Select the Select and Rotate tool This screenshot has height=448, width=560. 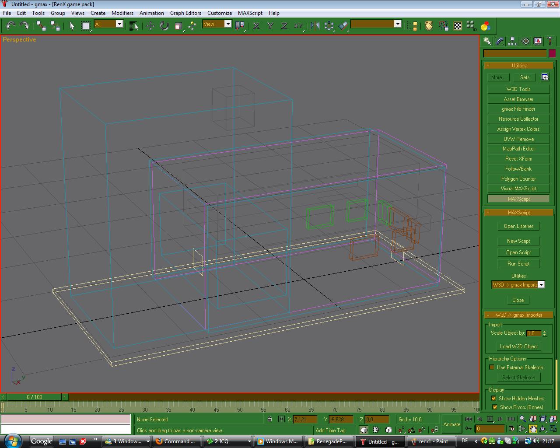[164, 26]
